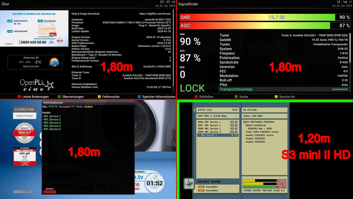Click the $ icon on NFL Service 2 row

[232, 125]
